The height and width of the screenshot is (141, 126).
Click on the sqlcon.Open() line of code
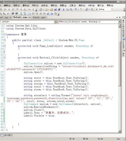coord(34,72)
